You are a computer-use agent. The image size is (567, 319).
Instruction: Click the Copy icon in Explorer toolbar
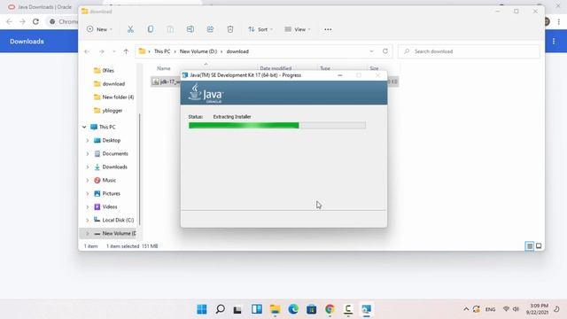(151, 29)
